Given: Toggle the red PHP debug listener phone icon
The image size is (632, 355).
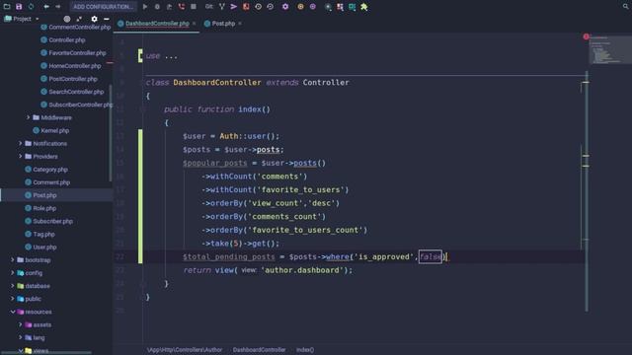Looking at the screenshot, I should click(182, 7).
